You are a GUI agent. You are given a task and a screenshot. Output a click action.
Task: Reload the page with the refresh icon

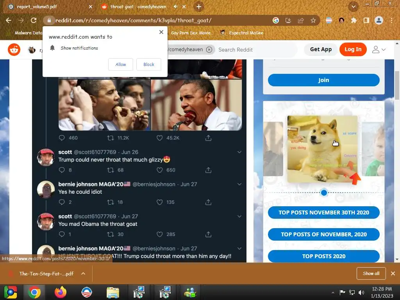[34, 20]
